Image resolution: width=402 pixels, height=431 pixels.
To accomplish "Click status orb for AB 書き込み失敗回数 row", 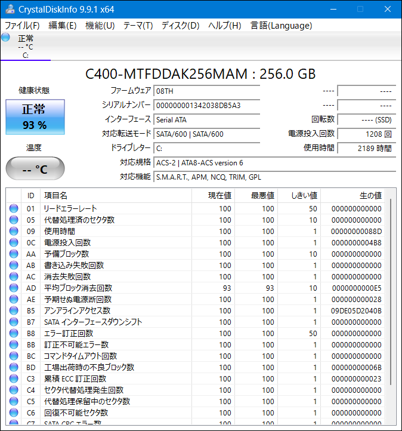I will point(14,265).
